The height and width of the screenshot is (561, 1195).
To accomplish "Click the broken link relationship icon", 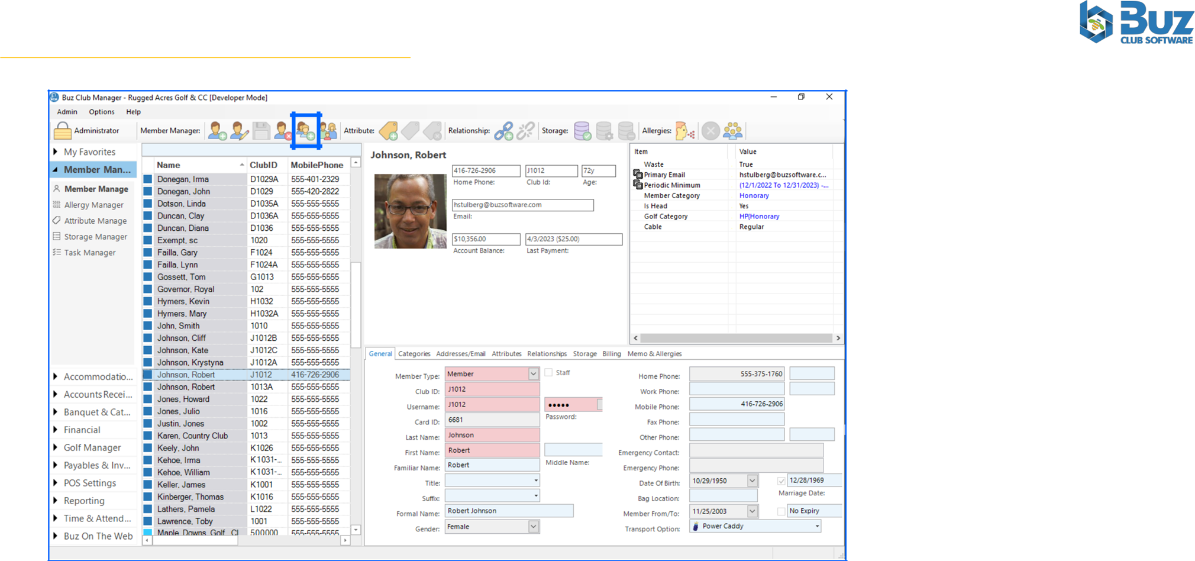I will pos(525,131).
